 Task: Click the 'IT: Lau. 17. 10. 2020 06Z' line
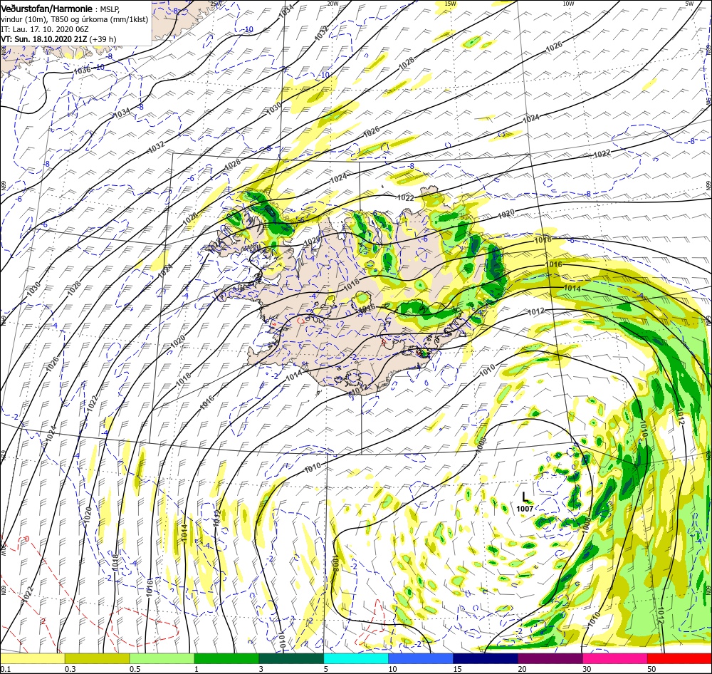click(43, 29)
